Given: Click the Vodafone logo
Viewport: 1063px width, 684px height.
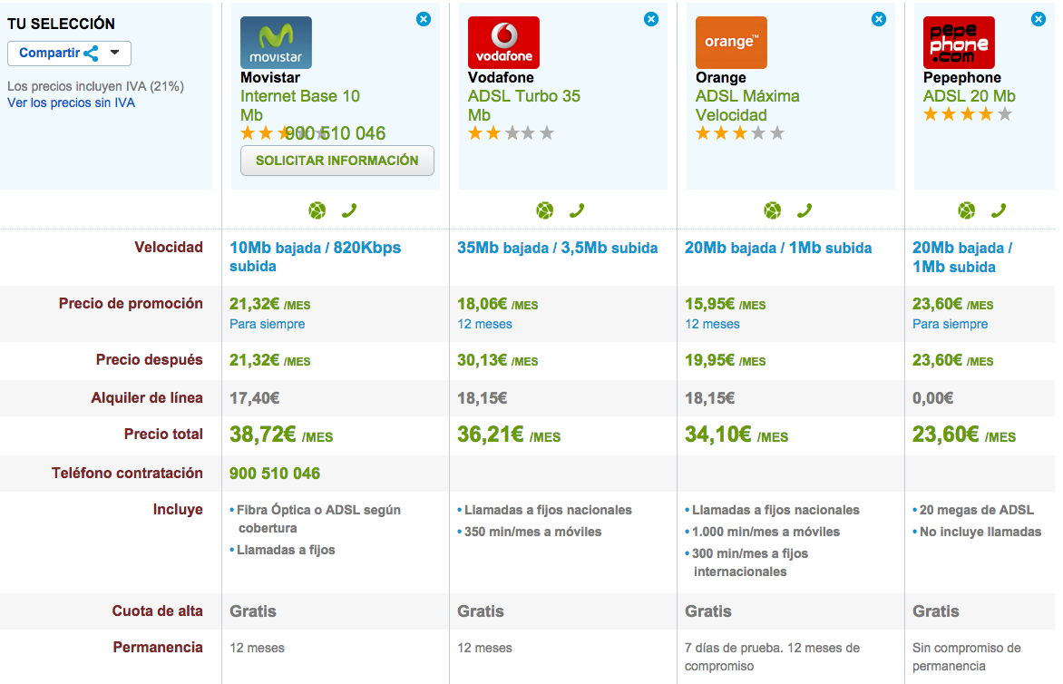Looking at the screenshot, I should [x=503, y=43].
